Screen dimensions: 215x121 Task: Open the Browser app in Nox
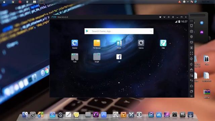coord(75,43)
